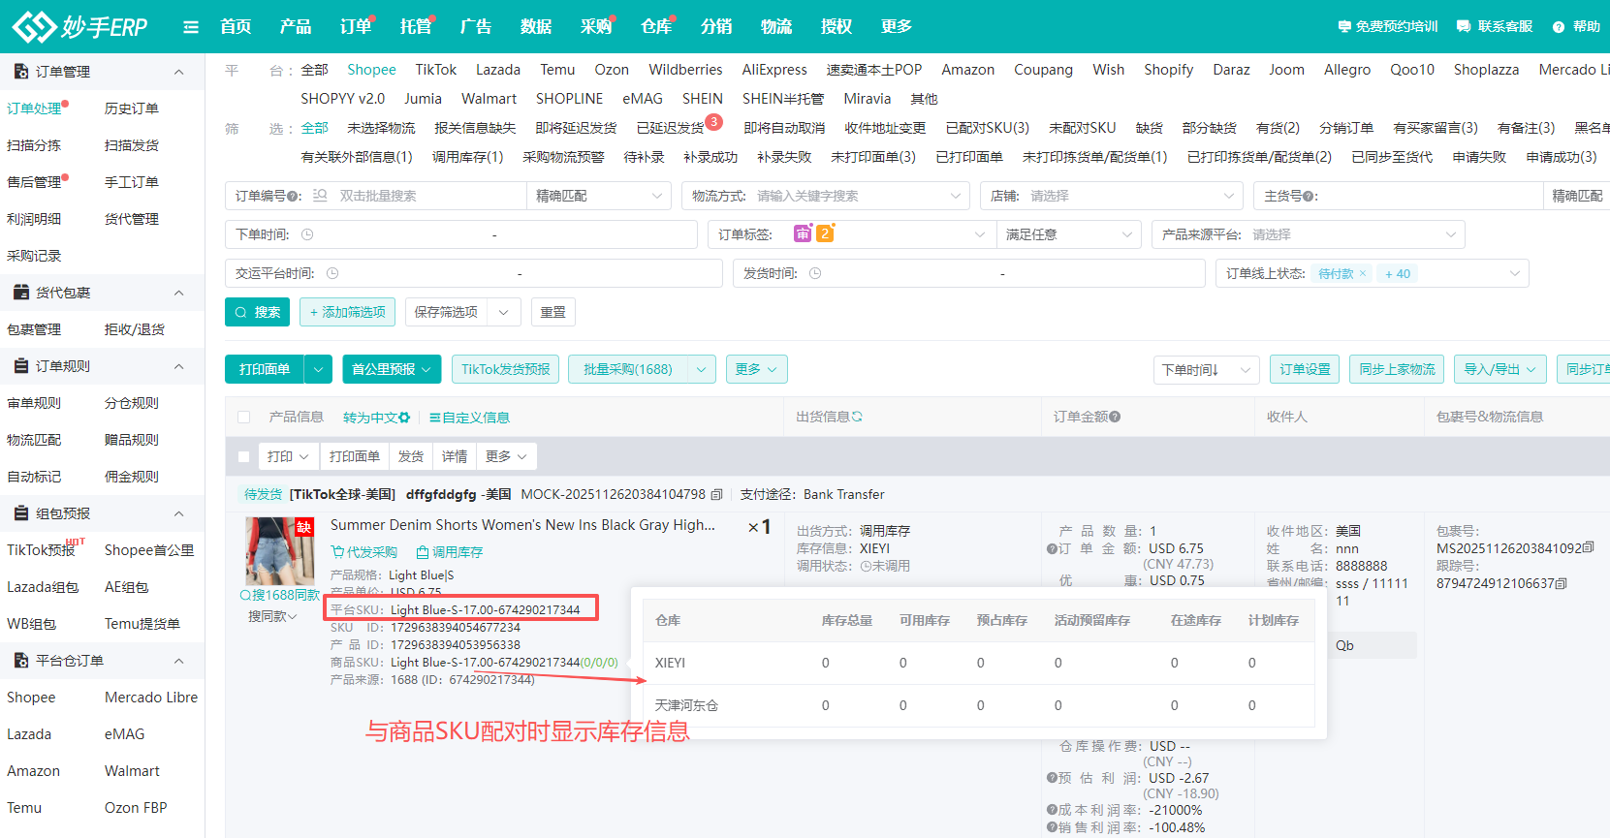Click the 自定义信息 link
Viewport: 1610px width, 838px height.
pyautogui.click(x=469, y=418)
